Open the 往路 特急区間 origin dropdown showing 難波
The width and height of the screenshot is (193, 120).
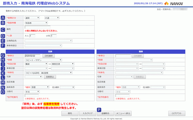36,64
